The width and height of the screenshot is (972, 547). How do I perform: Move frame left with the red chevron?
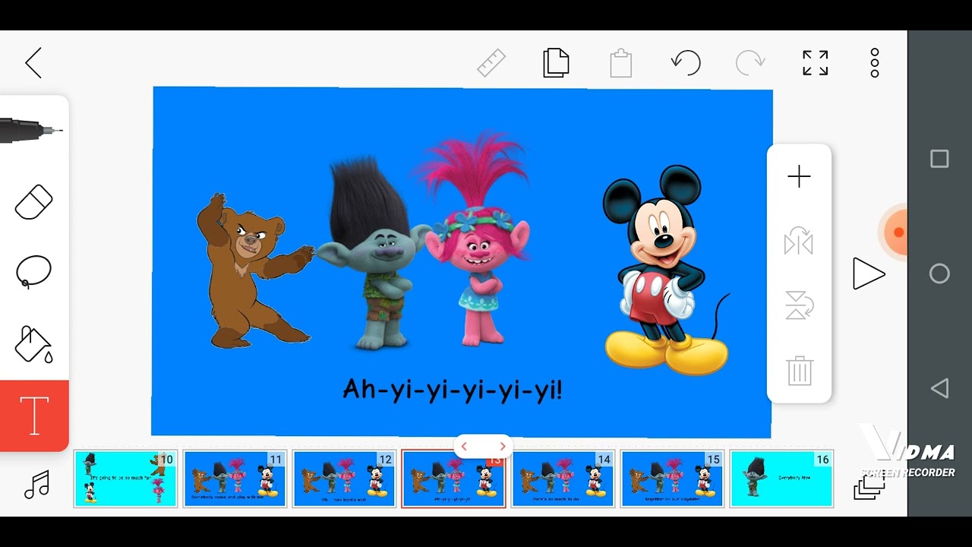465,447
